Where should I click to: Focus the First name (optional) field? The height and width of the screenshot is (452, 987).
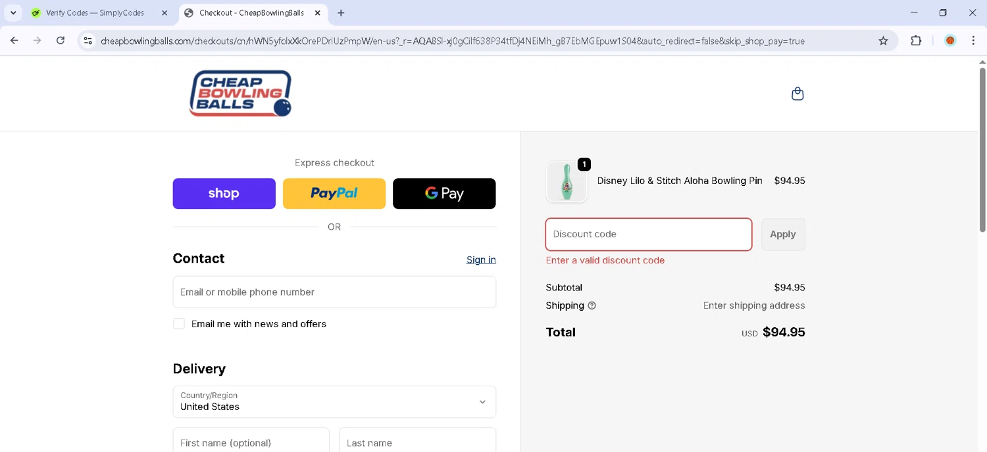(x=251, y=440)
